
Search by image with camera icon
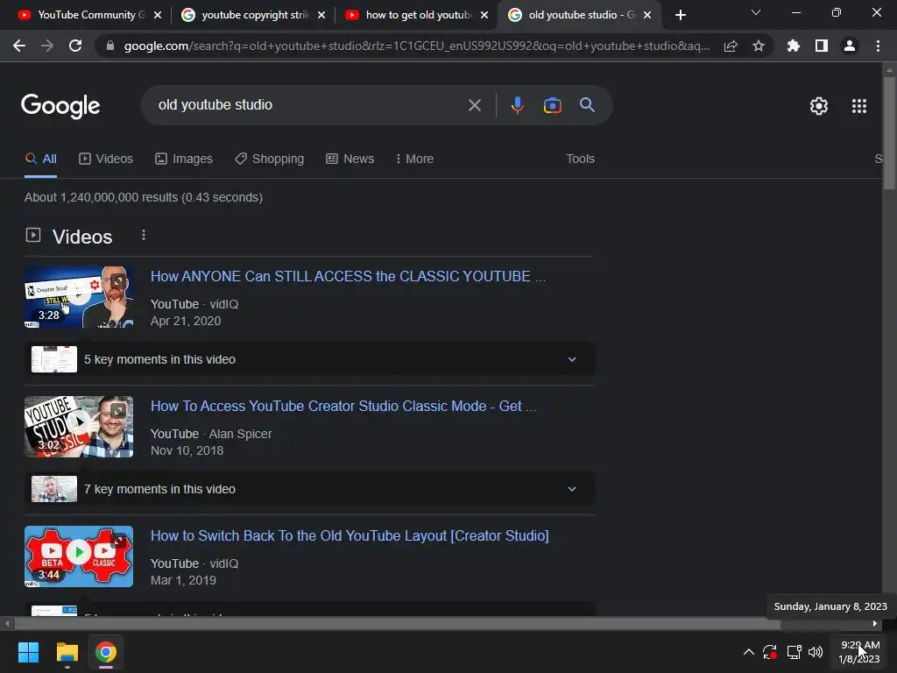(x=552, y=105)
